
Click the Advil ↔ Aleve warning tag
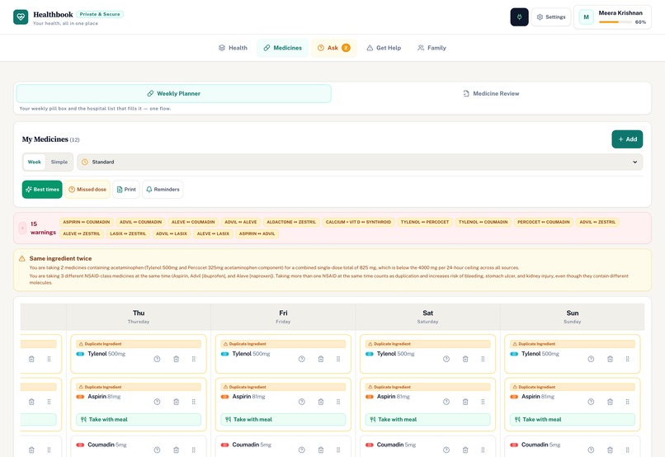(x=240, y=222)
